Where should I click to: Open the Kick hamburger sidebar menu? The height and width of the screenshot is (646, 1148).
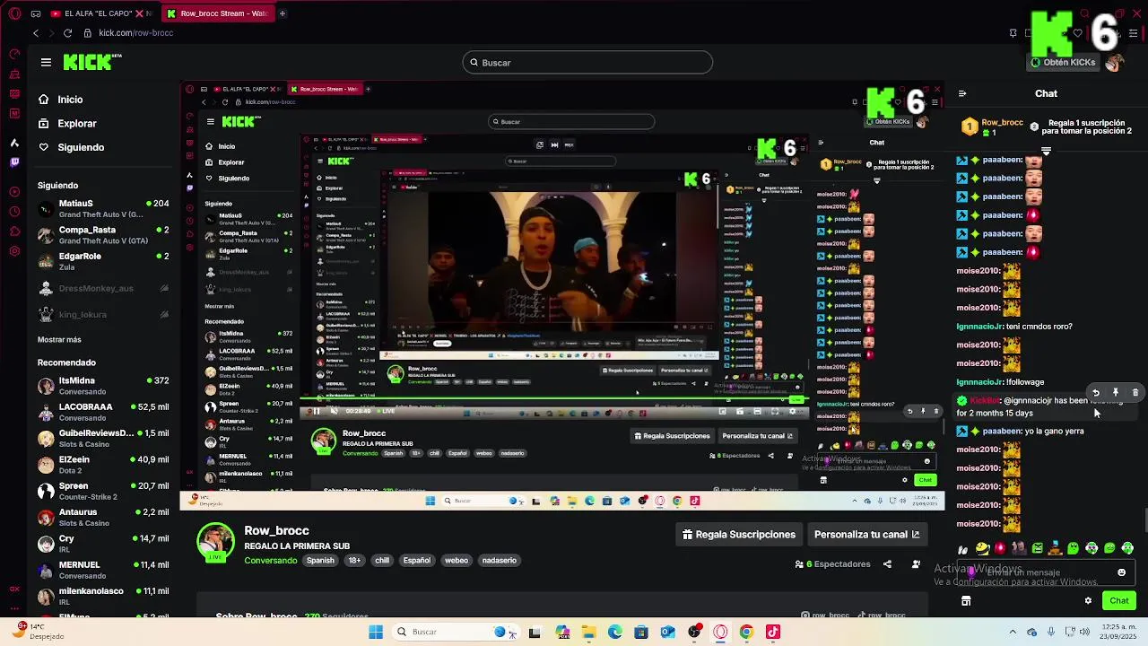(x=46, y=62)
